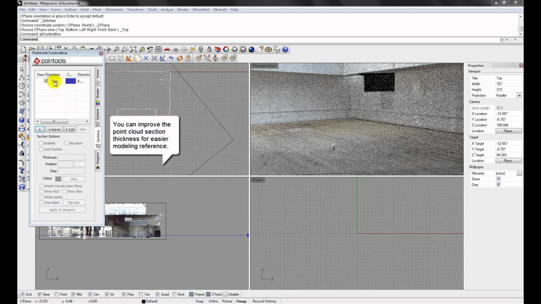Click the Camera Location Place button
541x304 pixels.
point(508,131)
